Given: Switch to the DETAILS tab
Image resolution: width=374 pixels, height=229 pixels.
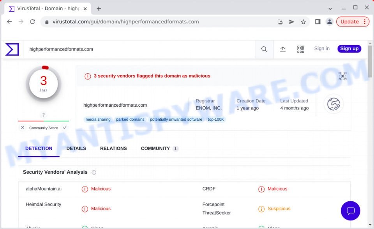Looking at the screenshot, I should 76,148.
